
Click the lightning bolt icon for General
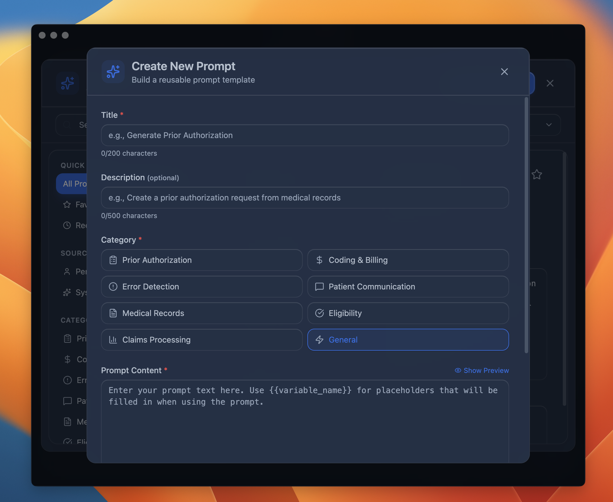coord(319,340)
